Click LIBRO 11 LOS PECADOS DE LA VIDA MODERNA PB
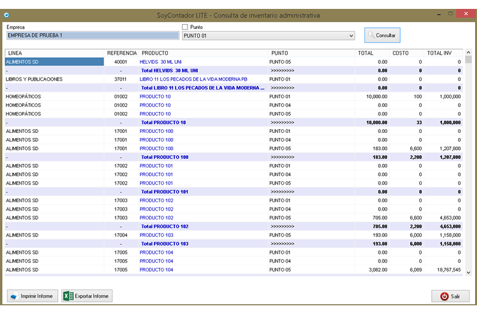 [x=193, y=79]
